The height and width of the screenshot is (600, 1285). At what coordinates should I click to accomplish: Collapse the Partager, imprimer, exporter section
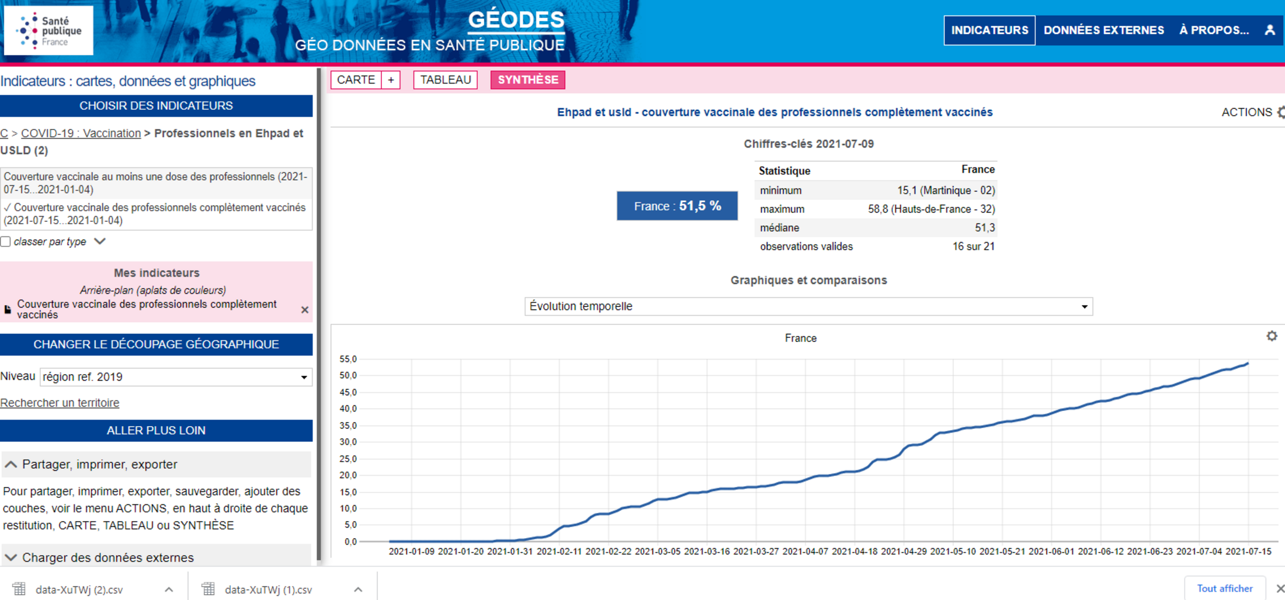[x=156, y=465]
